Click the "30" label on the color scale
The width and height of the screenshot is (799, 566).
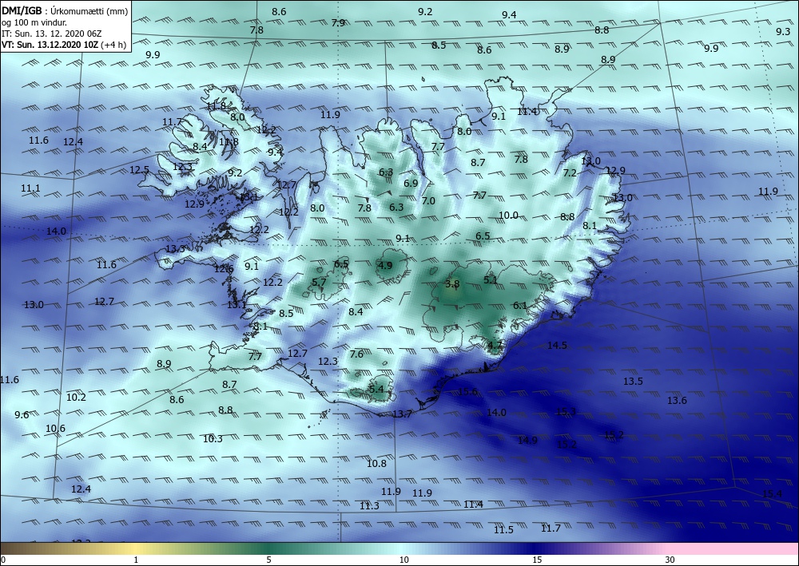(x=670, y=560)
